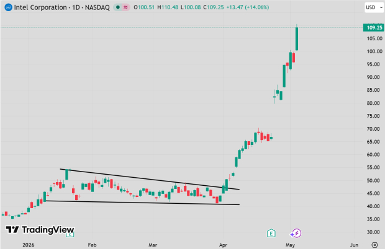Image resolution: width=385 pixels, height=249 pixels.
Task: Open the USD currency dropdown
Action: point(374,7)
